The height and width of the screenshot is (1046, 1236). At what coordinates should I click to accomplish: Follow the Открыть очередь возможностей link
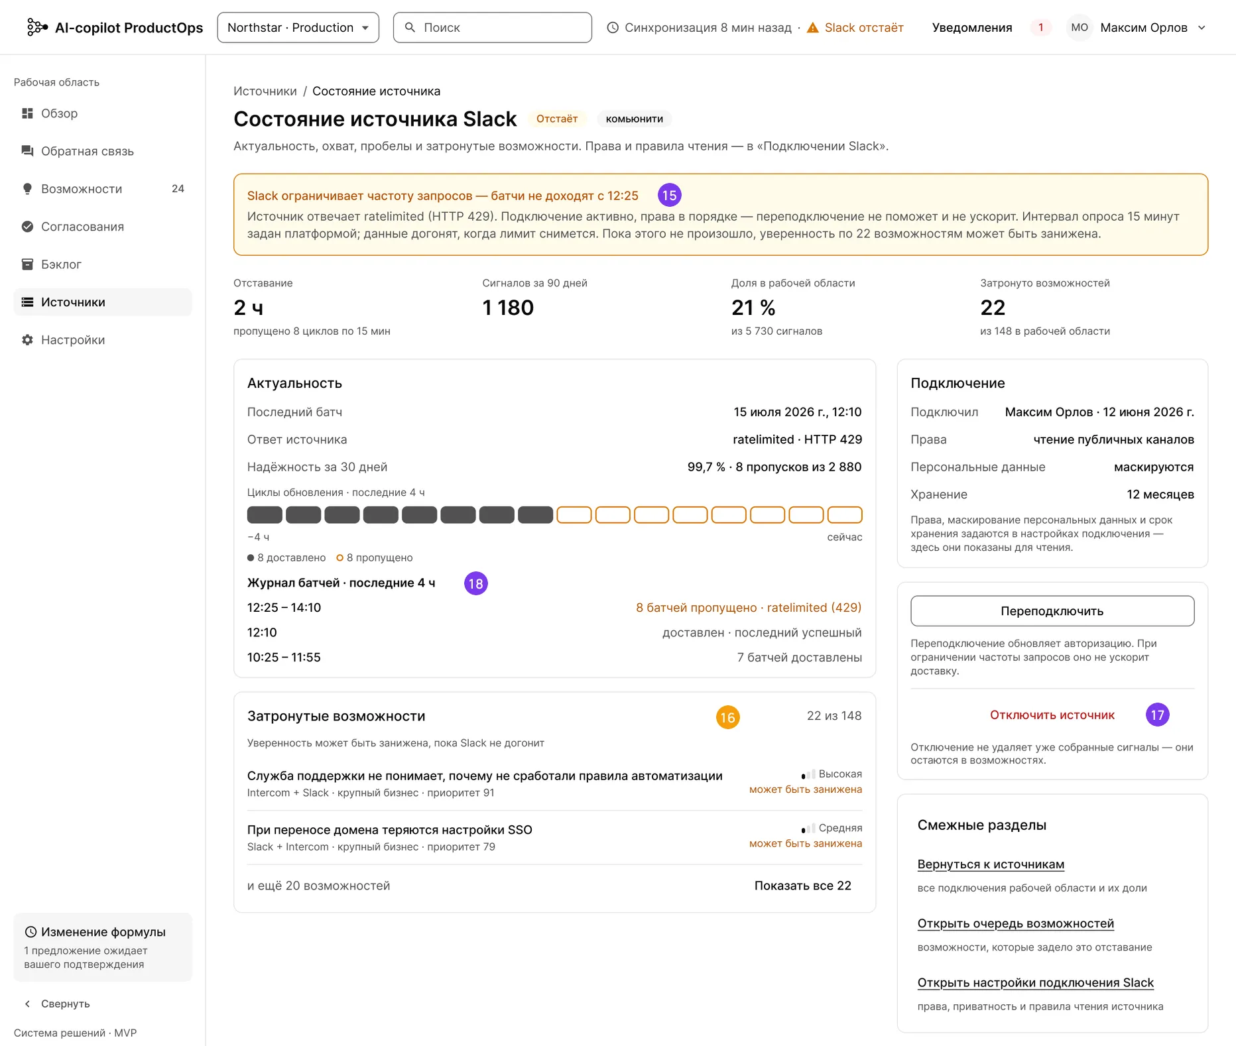(x=1016, y=923)
